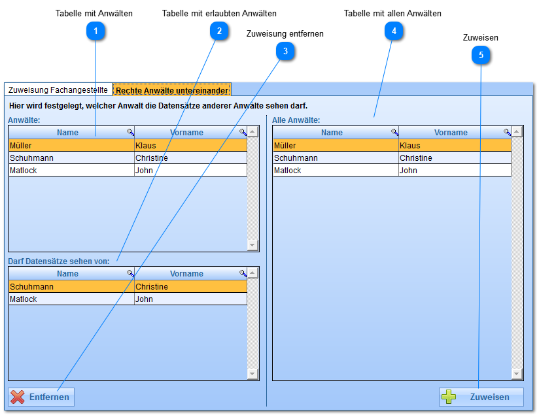Select Matlock row in Darf Datensätze sehen table
539x417 pixels.
click(71, 299)
